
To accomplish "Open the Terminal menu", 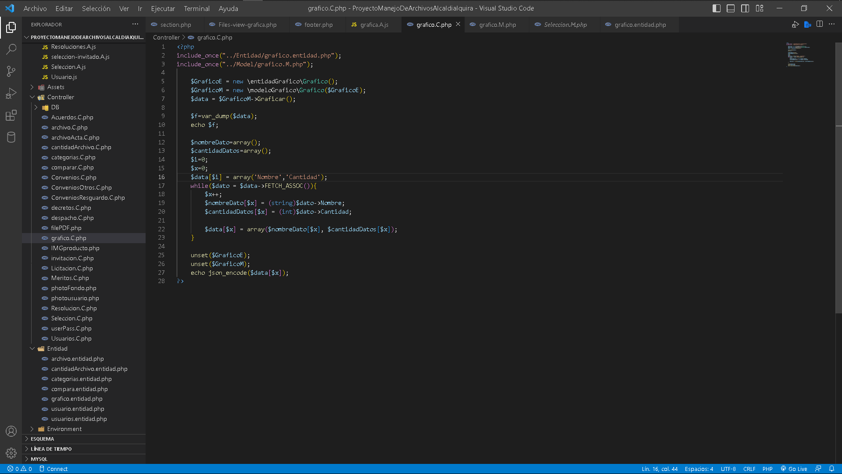I will (196, 8).
